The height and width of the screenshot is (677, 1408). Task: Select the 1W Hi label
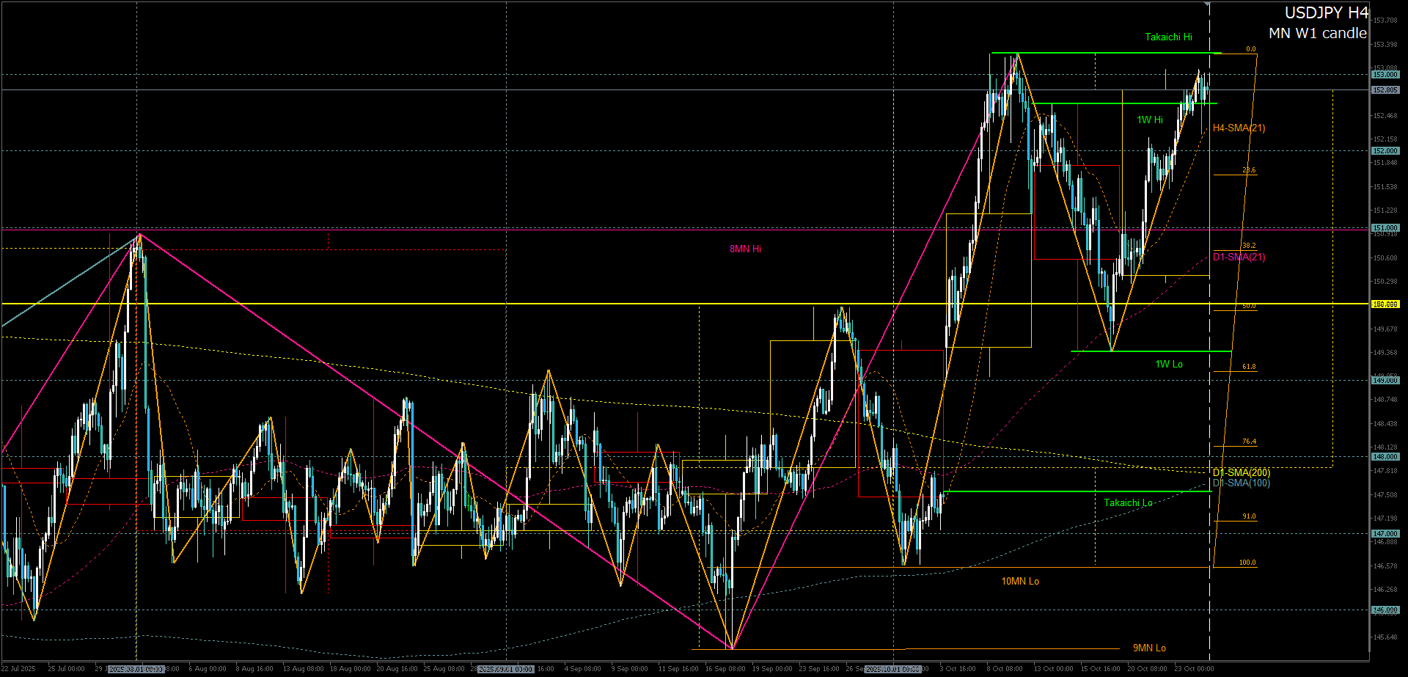[x=1150, y=120]
